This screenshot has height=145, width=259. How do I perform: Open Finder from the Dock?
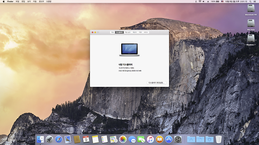[40, 139]
